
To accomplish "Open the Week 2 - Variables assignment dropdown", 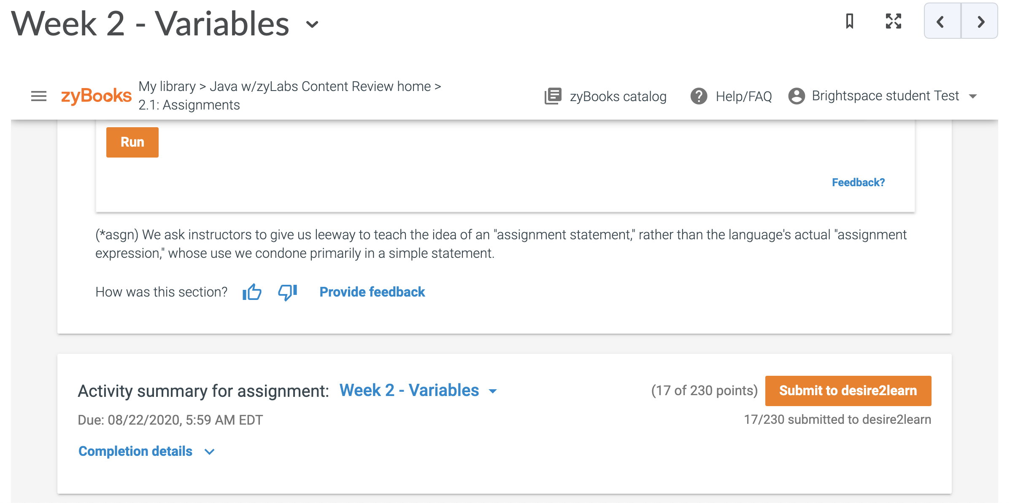I will tap(418, 391).
